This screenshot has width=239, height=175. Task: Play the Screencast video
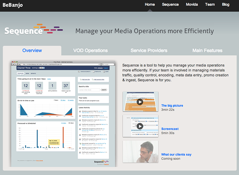tap(140, 126)
